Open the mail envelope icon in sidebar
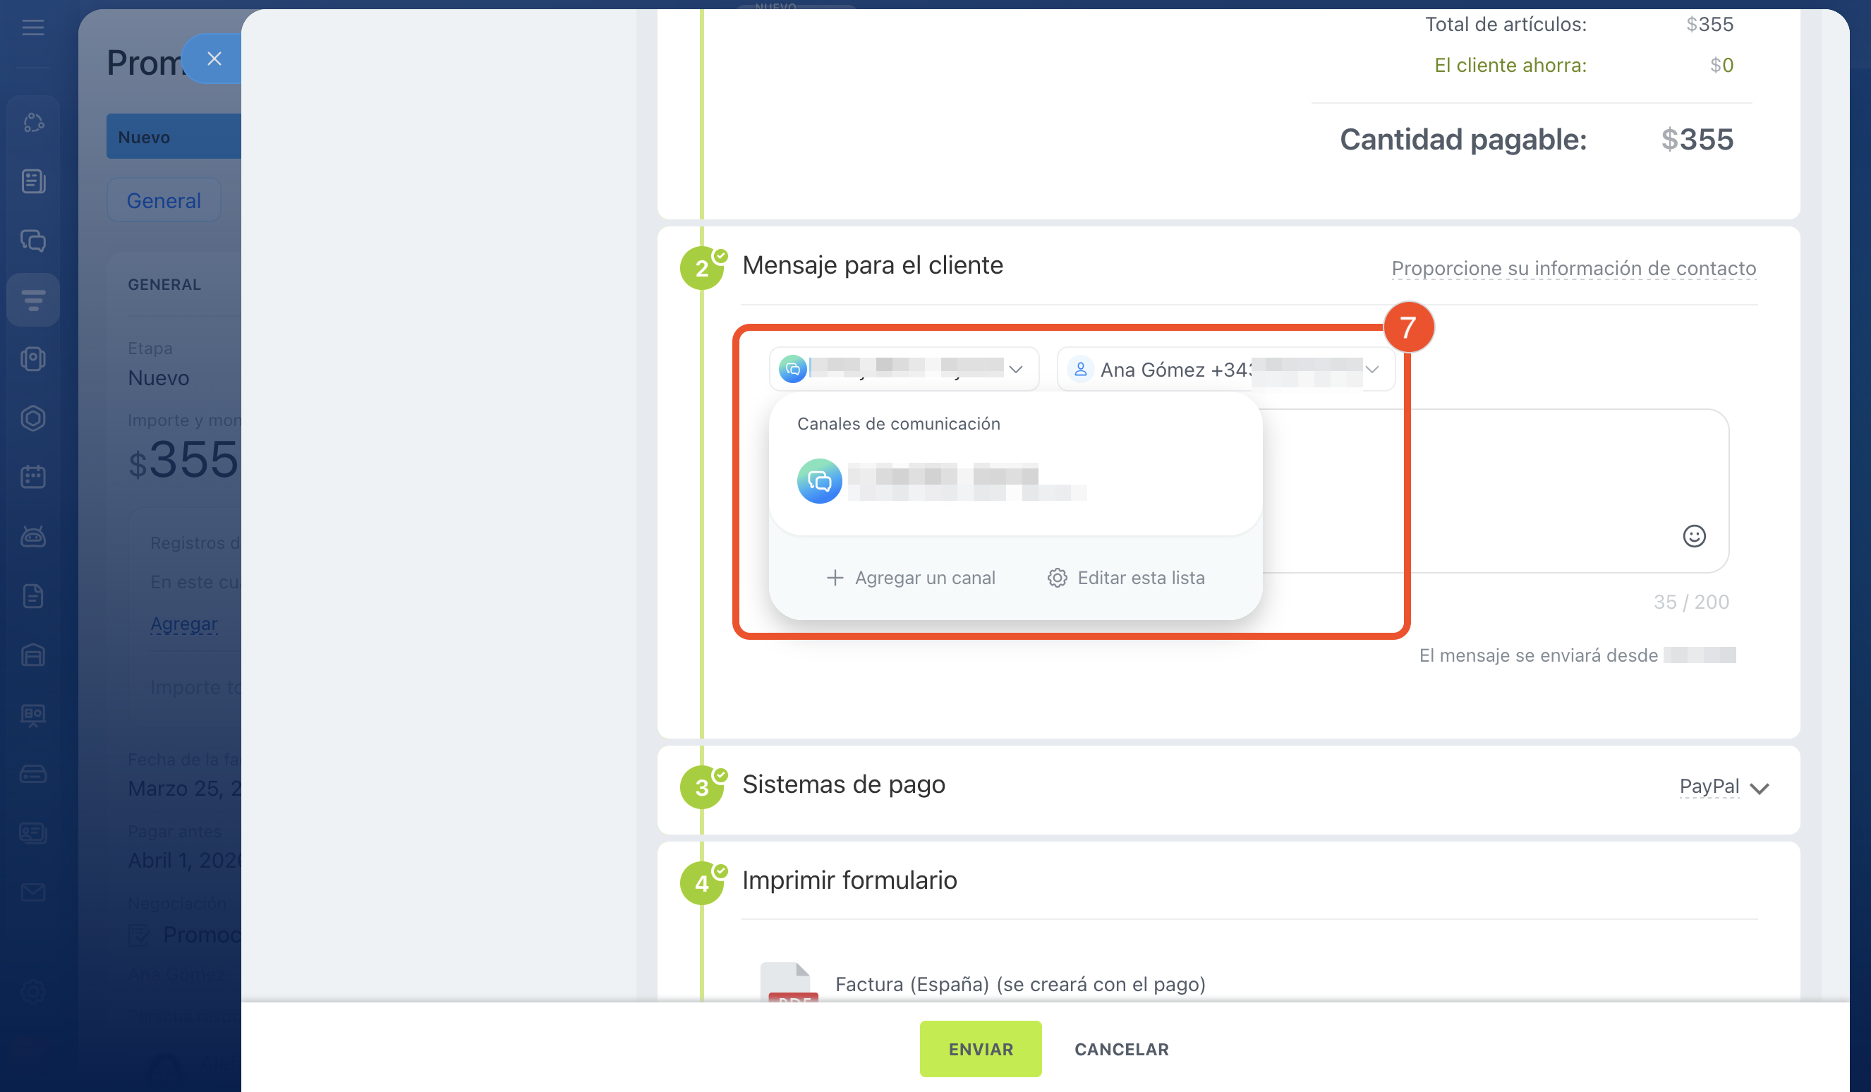The width and height of the screenshot is (1871, 1092). coord(32,892)
